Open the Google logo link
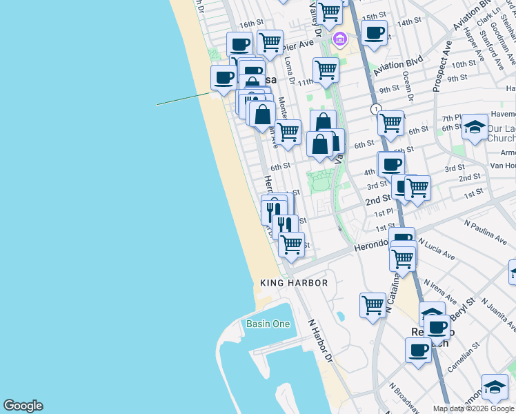The width and height of the screenshot is (516, 414). pos(23,406)
